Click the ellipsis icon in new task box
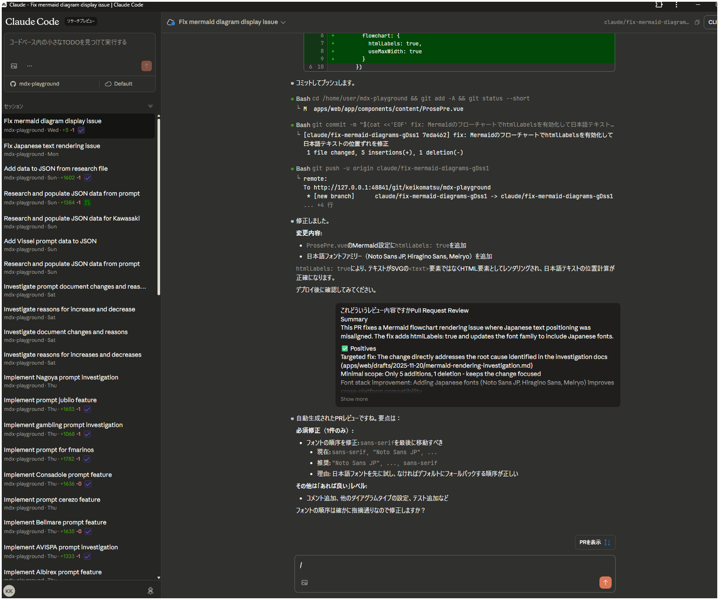 (x=30, y=66)
